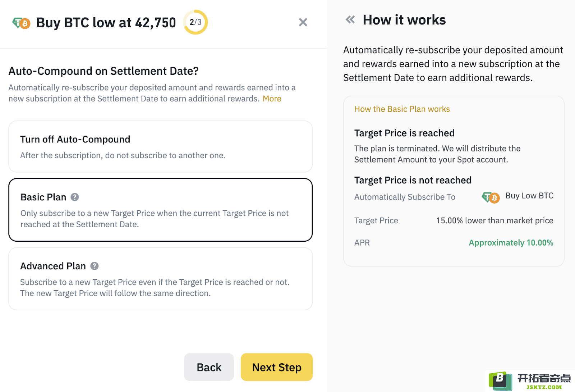Close the Buy BTC low dialog
575x392 pixels.
[x=303, y=22]
